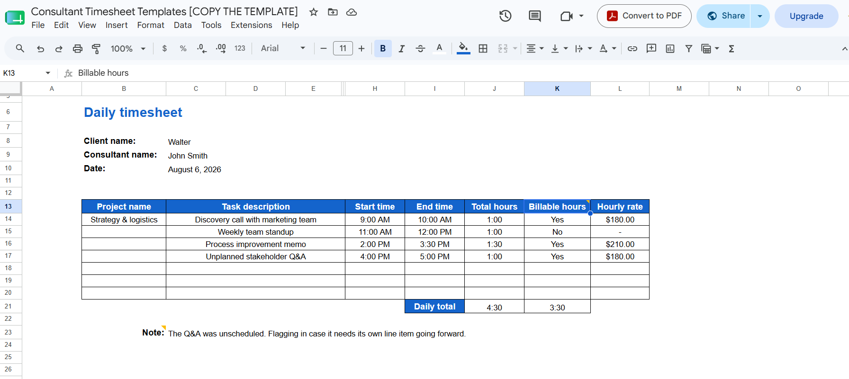This screenshot has height=379, width=849.
Task: Select row 13 header
Action: pyautogui.click(x=8, y=206)
